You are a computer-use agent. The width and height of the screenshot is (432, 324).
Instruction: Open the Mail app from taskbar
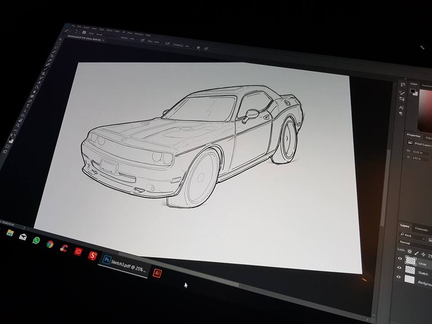(x=22, y=237)
